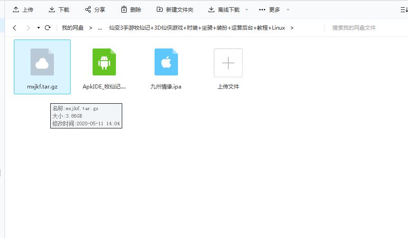Expand the 更多 dropdown arrow
This screenshot has height=238, width=408.
click(x=288, y=10)
